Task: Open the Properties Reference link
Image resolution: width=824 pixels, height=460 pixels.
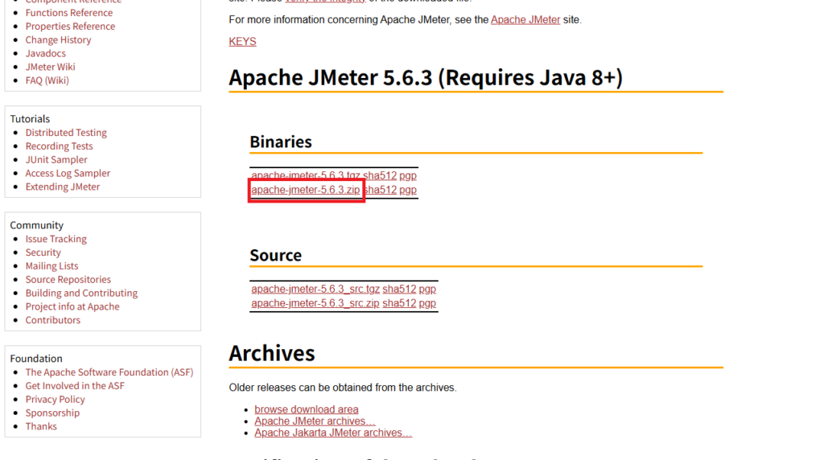Action: point(70,27)
